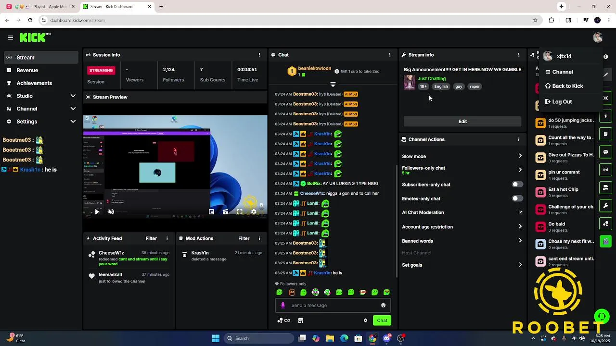Select Log Out in profile menu
This screenshot has height=346, width=616.
coord(571,102)
